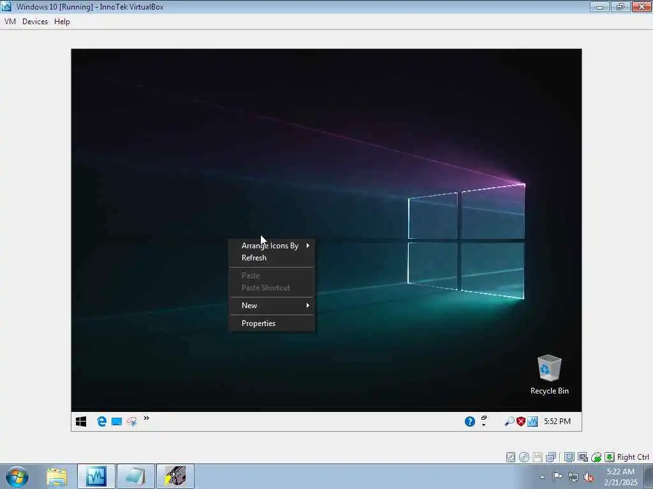Click the VirtualBox additions tray icon in guest

pyautogui.click(x=532, y=422)
